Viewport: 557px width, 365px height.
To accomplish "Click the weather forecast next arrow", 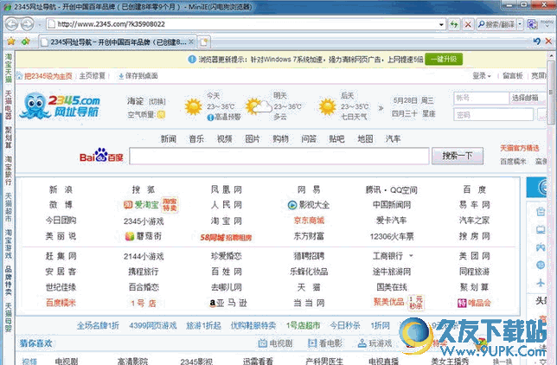I will (381, 108).
